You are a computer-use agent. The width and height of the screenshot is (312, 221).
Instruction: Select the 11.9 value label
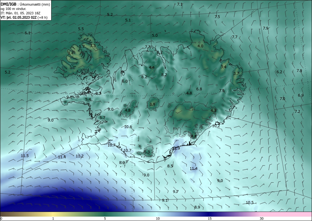(x=176, y=148)
